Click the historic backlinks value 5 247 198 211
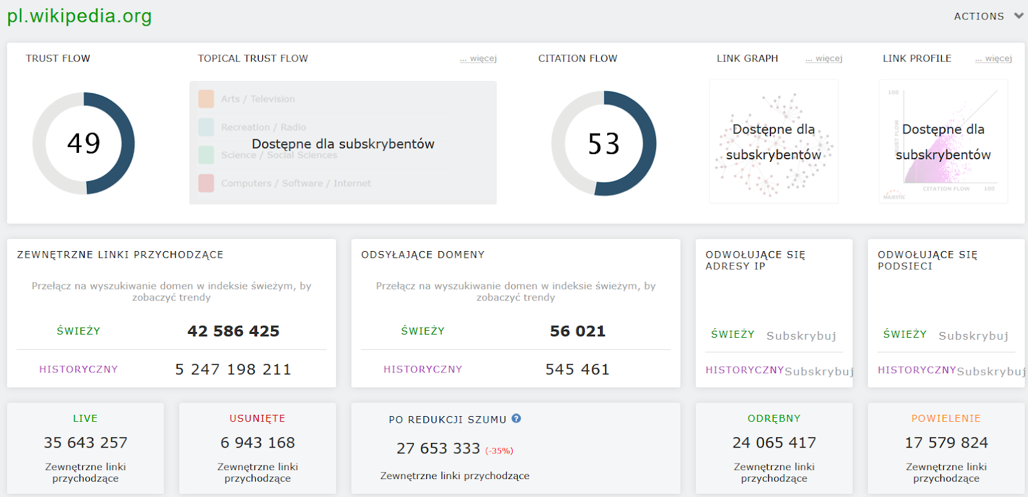Screen dimensions: 1028x497 [233, 369]
